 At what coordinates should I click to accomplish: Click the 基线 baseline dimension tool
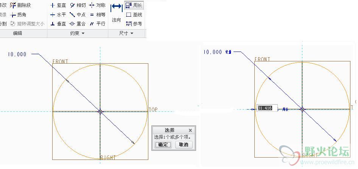tap(134, 15)
